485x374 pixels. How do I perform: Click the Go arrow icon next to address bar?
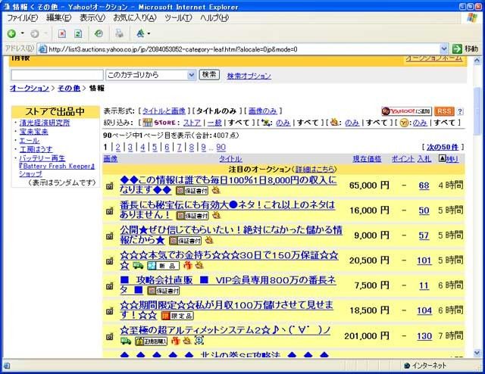click(x=457, y=49)
